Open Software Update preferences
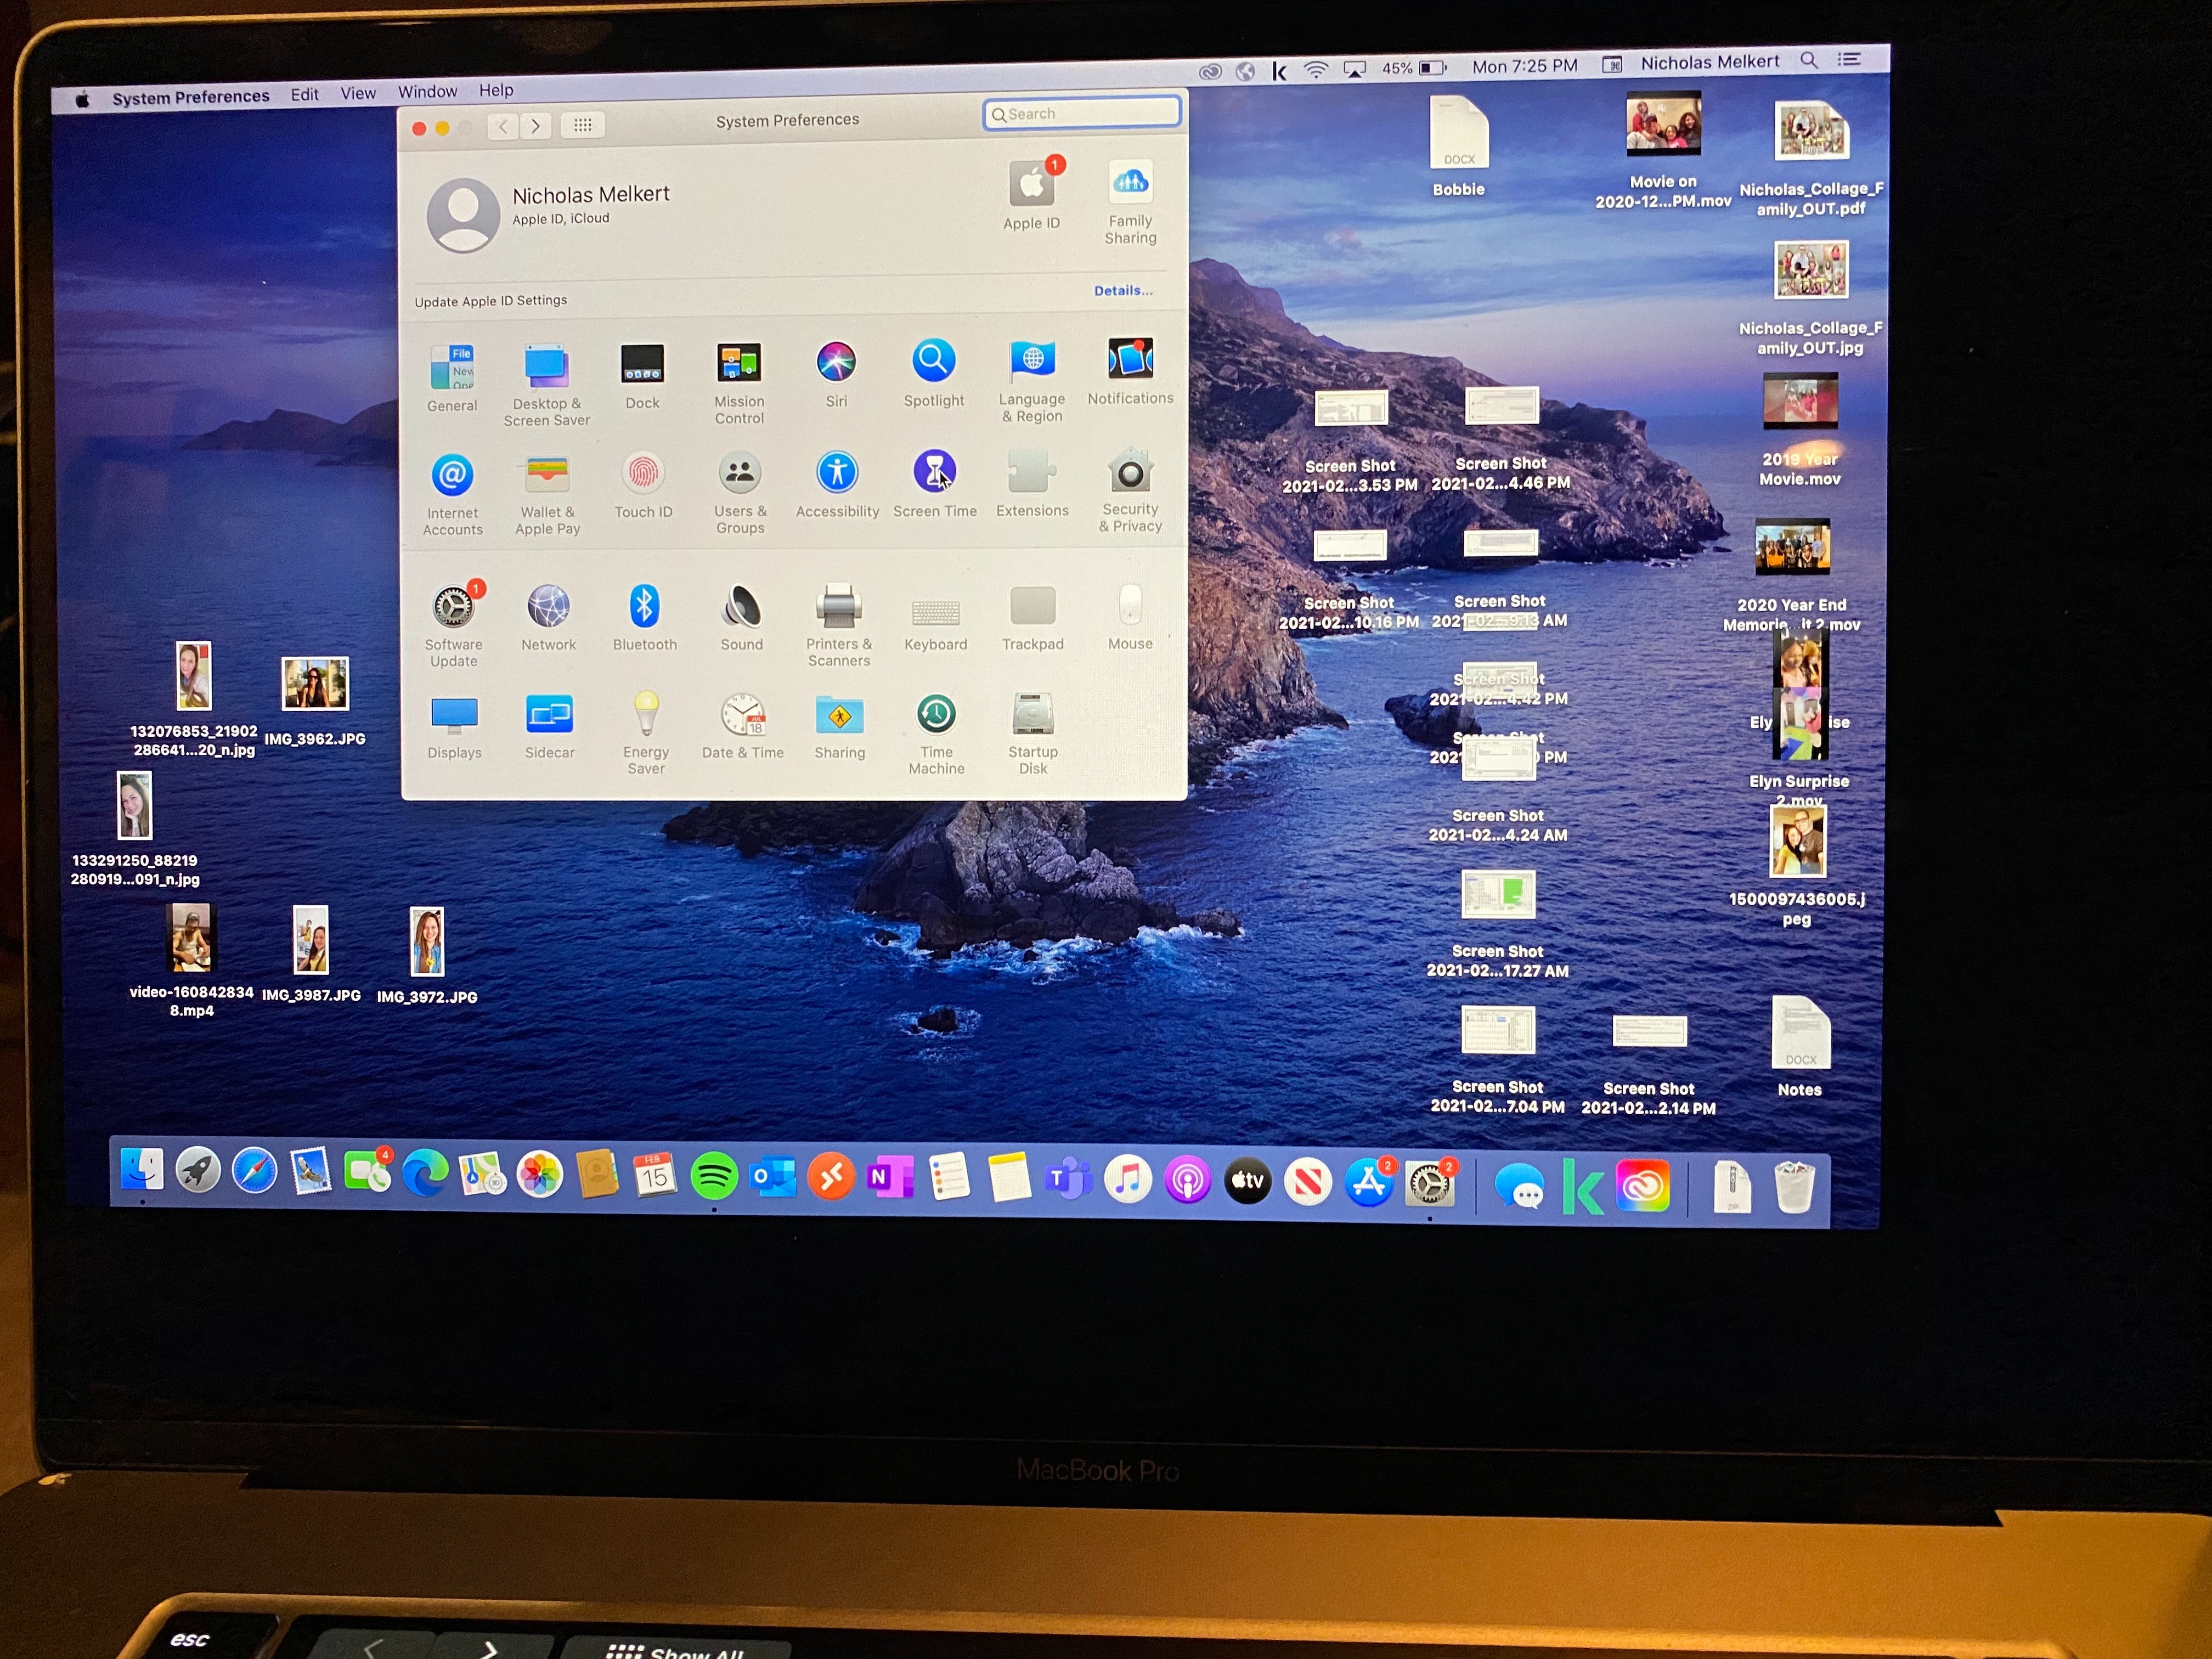Viewport: 2212px width, 1659px height. pyautogui.click(x=453, y=607)
